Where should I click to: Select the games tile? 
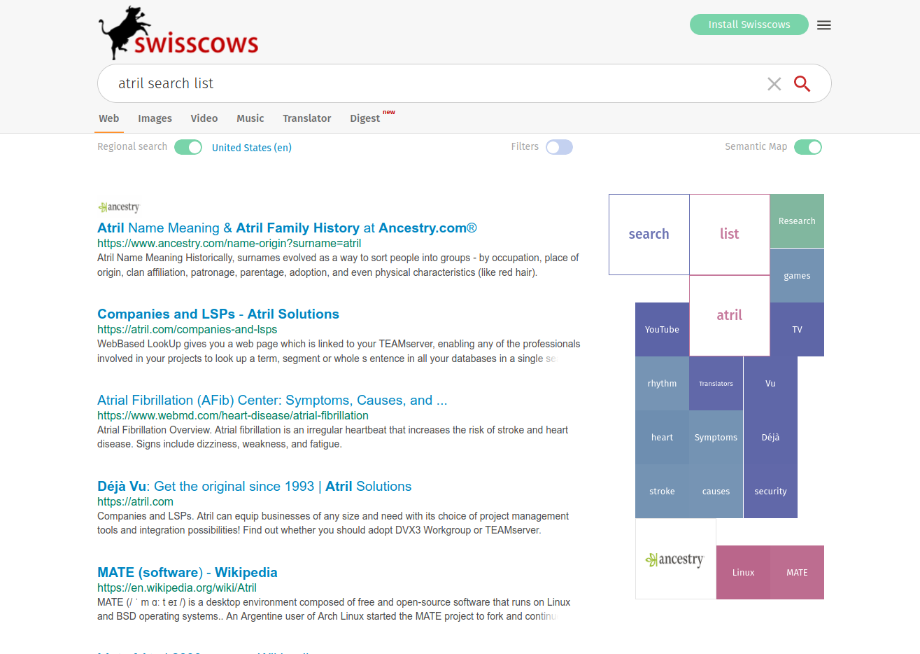[x=797, y=276]
